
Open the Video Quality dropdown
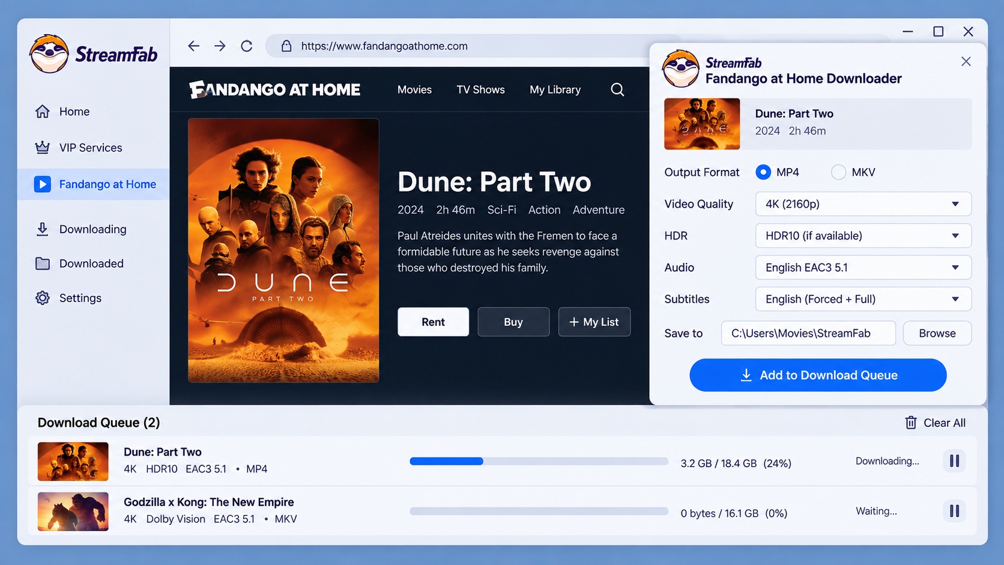(x=863, y=204)
